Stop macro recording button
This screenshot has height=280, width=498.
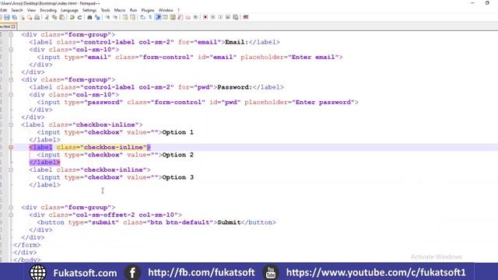[212, 17]
